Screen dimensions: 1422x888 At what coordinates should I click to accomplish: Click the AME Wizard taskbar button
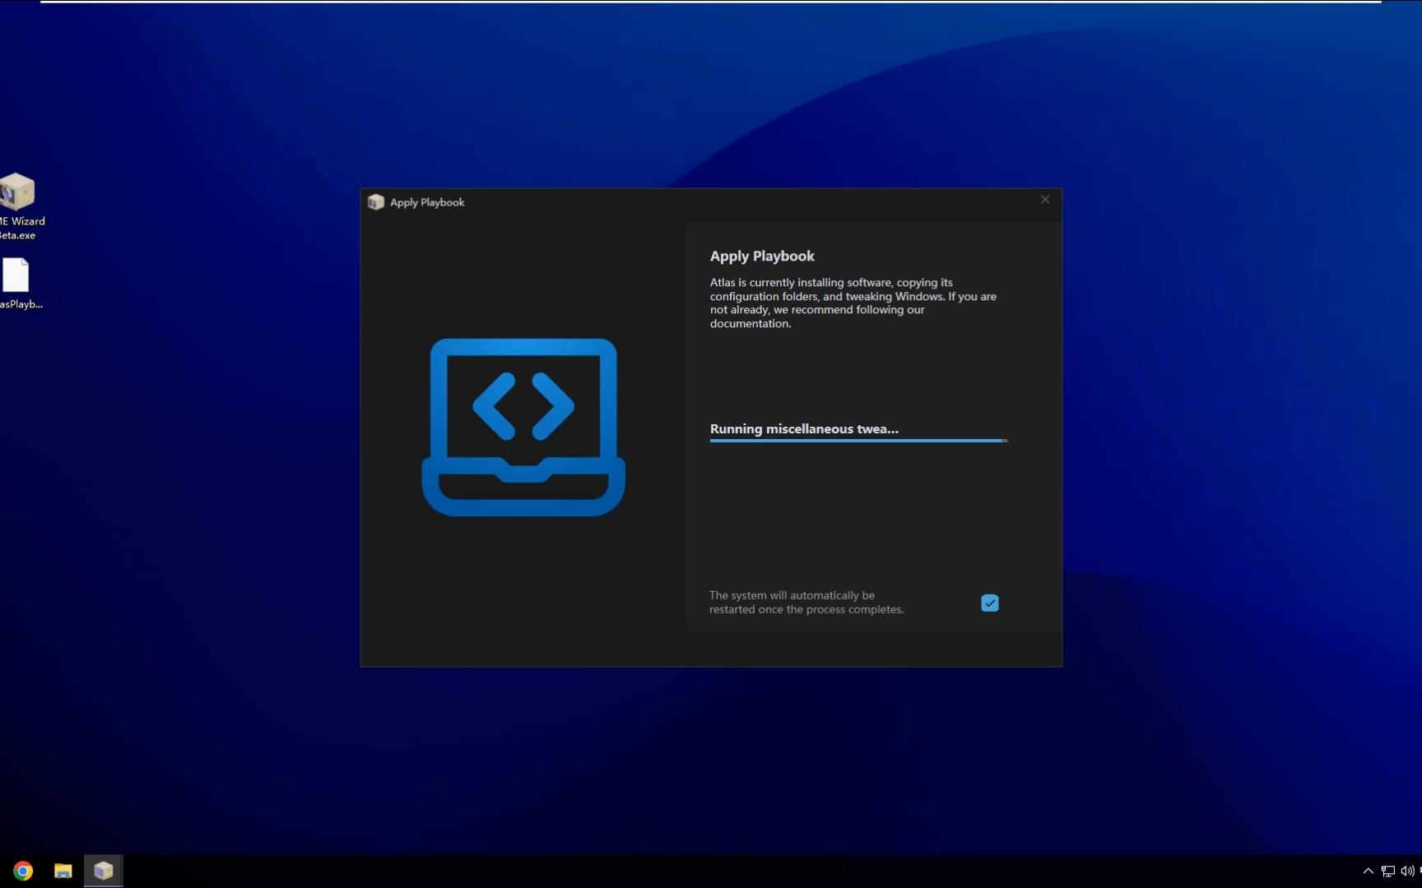pos(103,871)
